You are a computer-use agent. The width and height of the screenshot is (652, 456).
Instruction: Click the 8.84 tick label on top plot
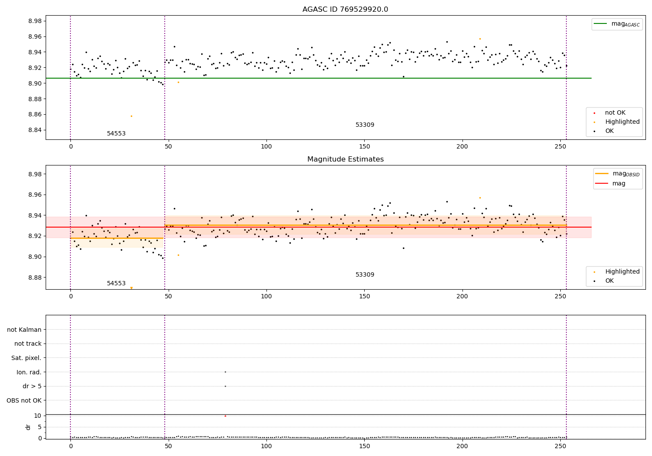(x=34, y=130)
